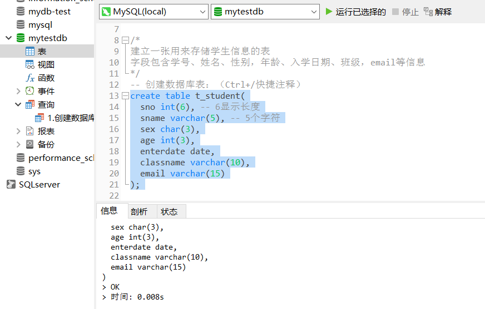485x309 pixels.
Task: Click the 解释 explain button
Action: (x=438, y=12)
